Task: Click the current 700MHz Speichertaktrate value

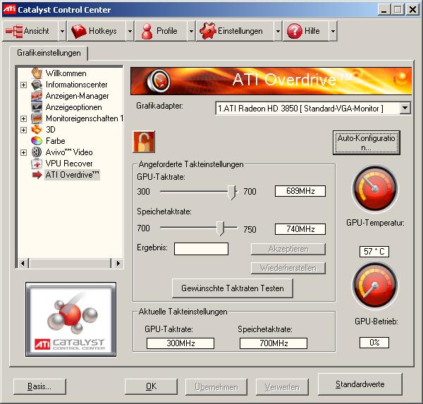Action: click(x=274, y=343)
